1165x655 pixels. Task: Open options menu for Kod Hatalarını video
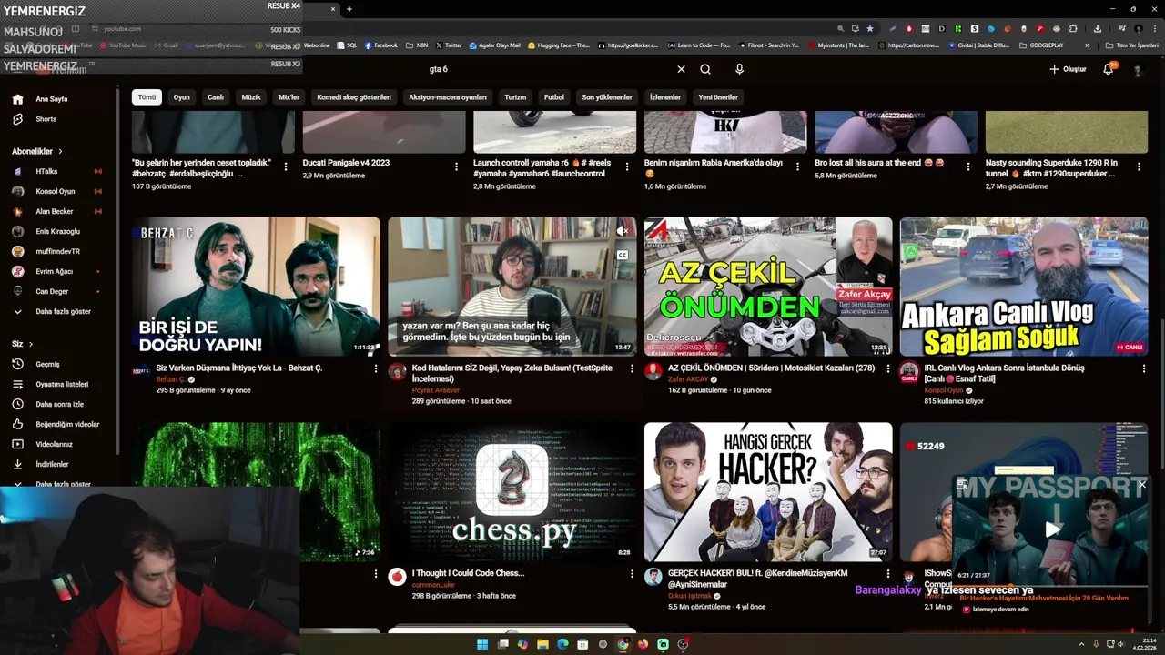coord(632,369)
